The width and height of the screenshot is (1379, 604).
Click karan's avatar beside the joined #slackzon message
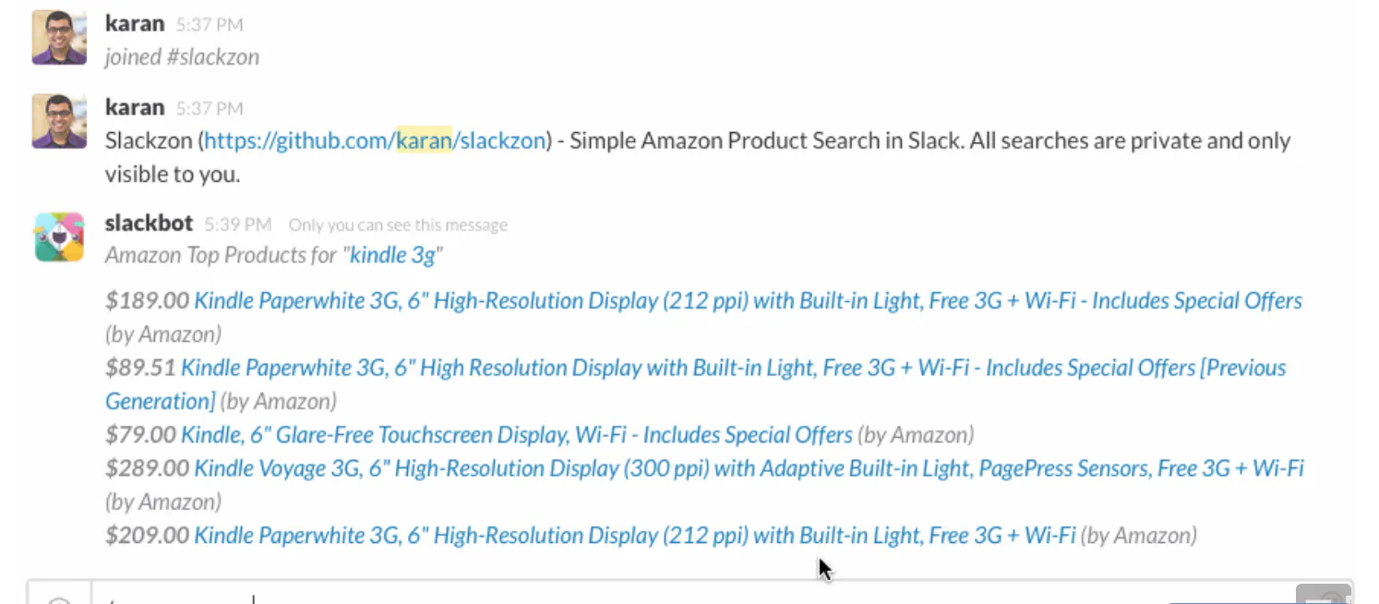coord(59,38)
